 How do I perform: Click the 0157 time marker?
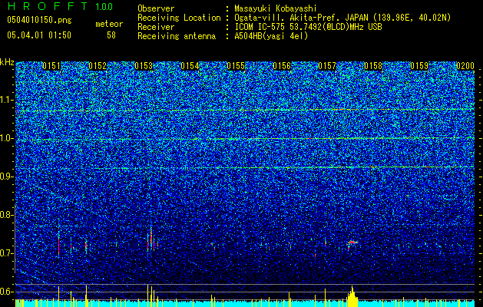pyautogui.click(x=327, y=66)
